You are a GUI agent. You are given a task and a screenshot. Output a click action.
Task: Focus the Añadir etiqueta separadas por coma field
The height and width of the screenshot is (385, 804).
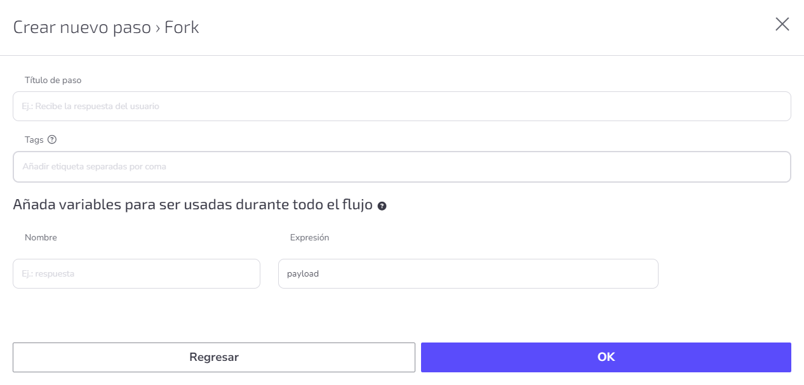click(401, 167)
